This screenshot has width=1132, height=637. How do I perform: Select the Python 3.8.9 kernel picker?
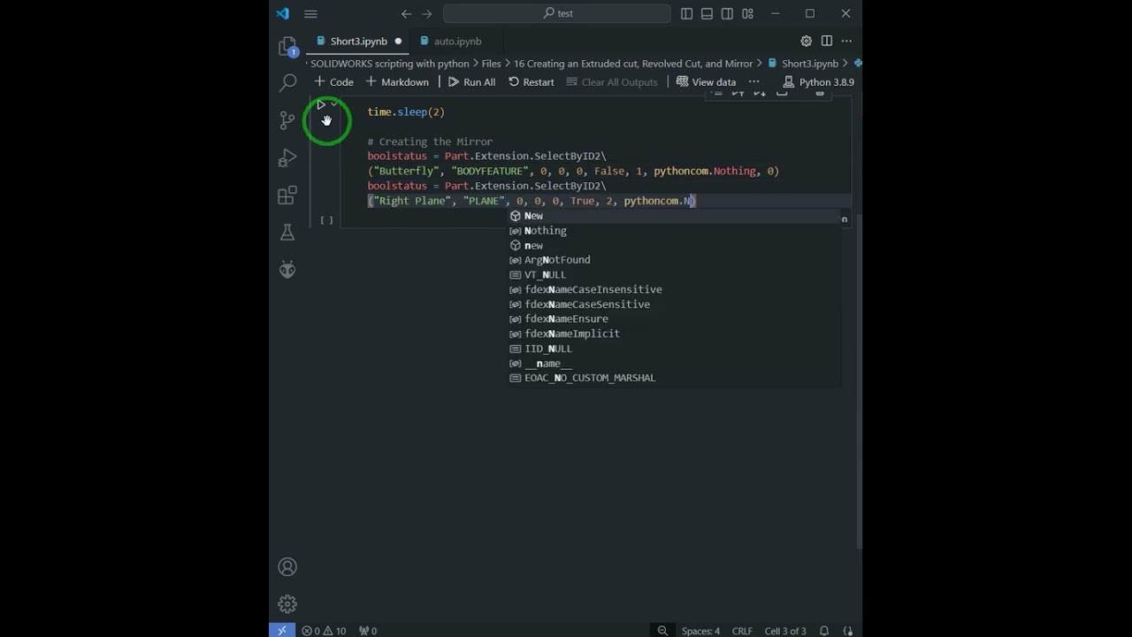tap(819, 82)
